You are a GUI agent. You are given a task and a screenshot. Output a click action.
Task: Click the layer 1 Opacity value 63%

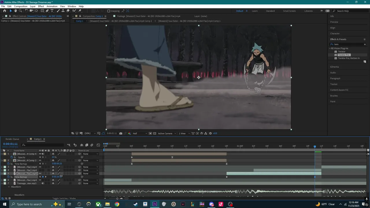tap(54, 157)
